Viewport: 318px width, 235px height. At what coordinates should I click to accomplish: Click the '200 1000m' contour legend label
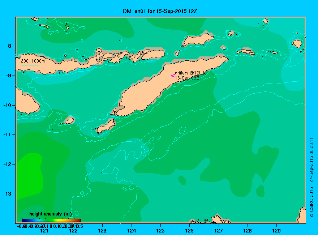click(x=33, y=61)
